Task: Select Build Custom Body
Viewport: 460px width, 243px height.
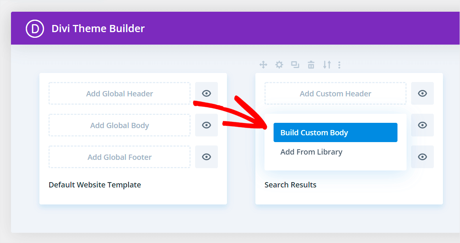Action: 335,132
